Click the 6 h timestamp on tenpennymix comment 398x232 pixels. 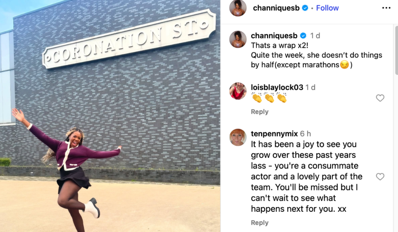305,134
